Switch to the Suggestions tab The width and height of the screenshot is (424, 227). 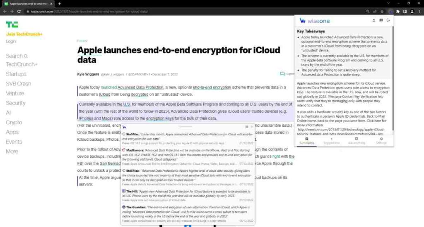coord(332,141)
